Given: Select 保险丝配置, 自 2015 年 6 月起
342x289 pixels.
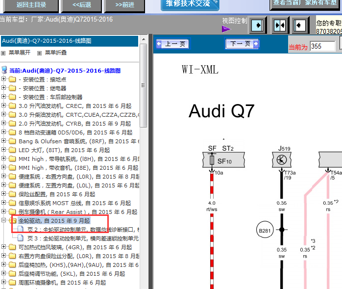Looking at the screenshot, I should point(57,194).
